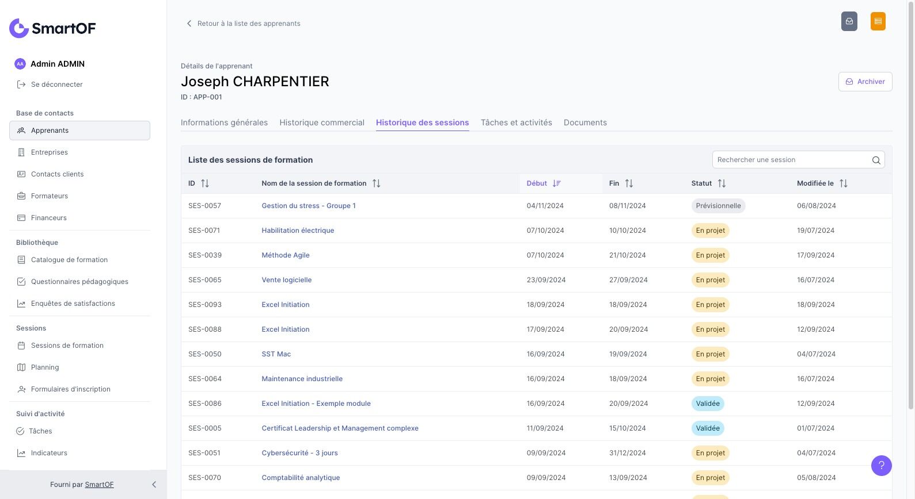Click the orange list icon button

[878, 21]
